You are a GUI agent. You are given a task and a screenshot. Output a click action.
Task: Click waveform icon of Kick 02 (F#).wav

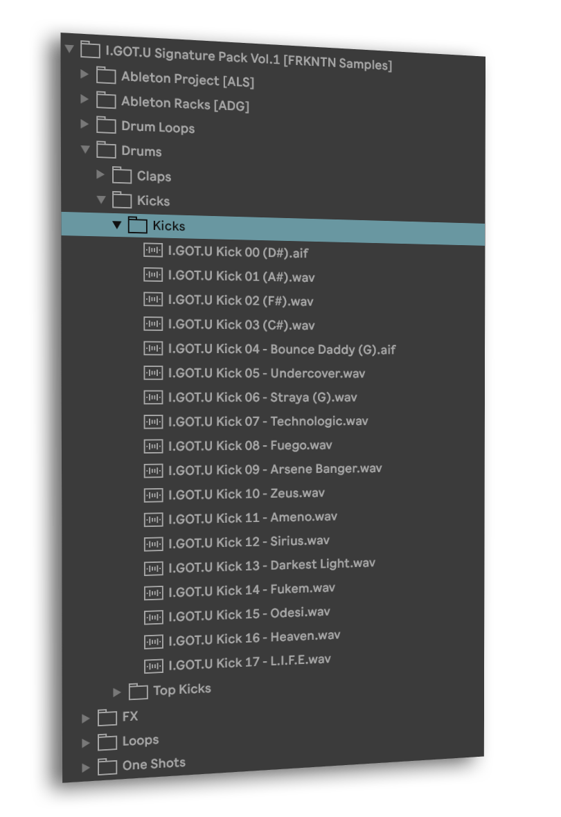(153, 299)
